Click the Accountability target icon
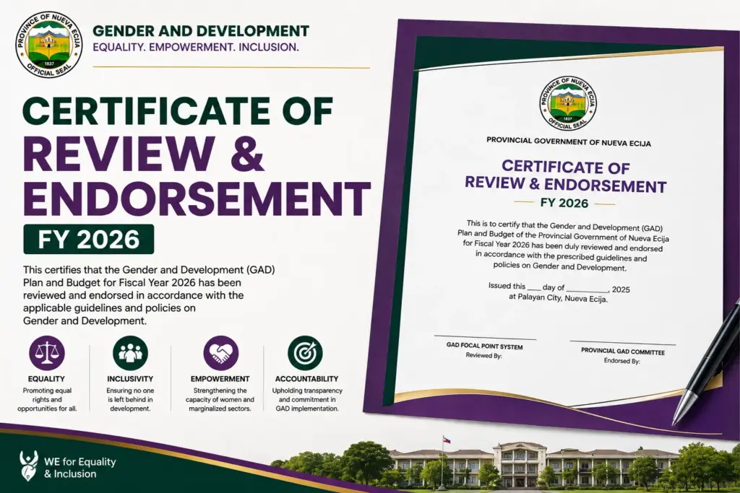740x493 pixels. point(305,353)
